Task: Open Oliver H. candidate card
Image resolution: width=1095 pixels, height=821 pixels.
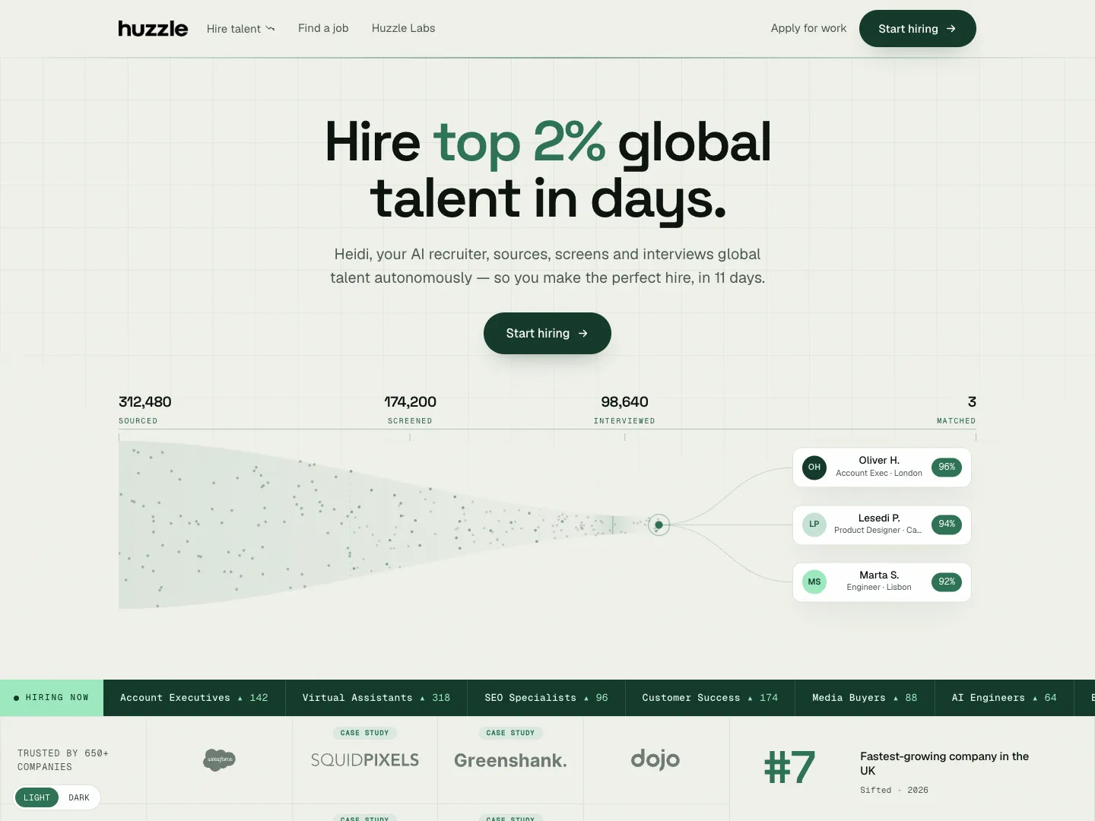Action: [x=882, y=467]
